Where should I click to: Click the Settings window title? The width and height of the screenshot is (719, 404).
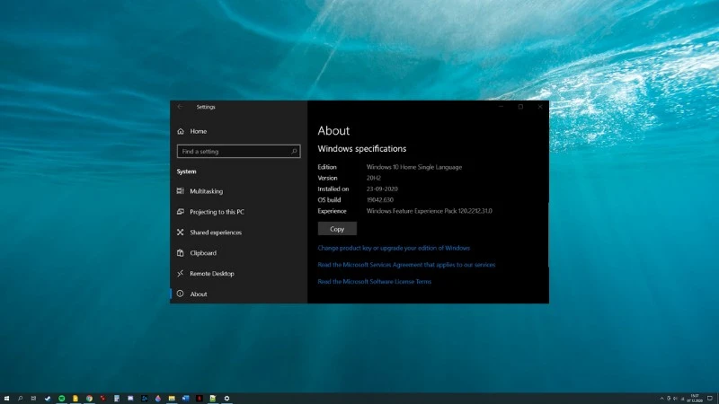pos(206,107)
